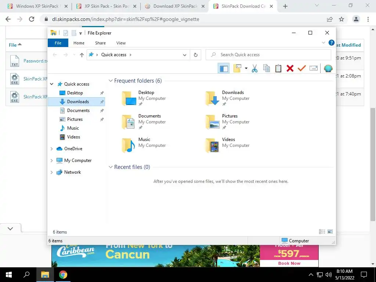This screenshot has width=376, height=282.
Task: Click the taskbar search magnifier
Action: click(x=26, y=275)
